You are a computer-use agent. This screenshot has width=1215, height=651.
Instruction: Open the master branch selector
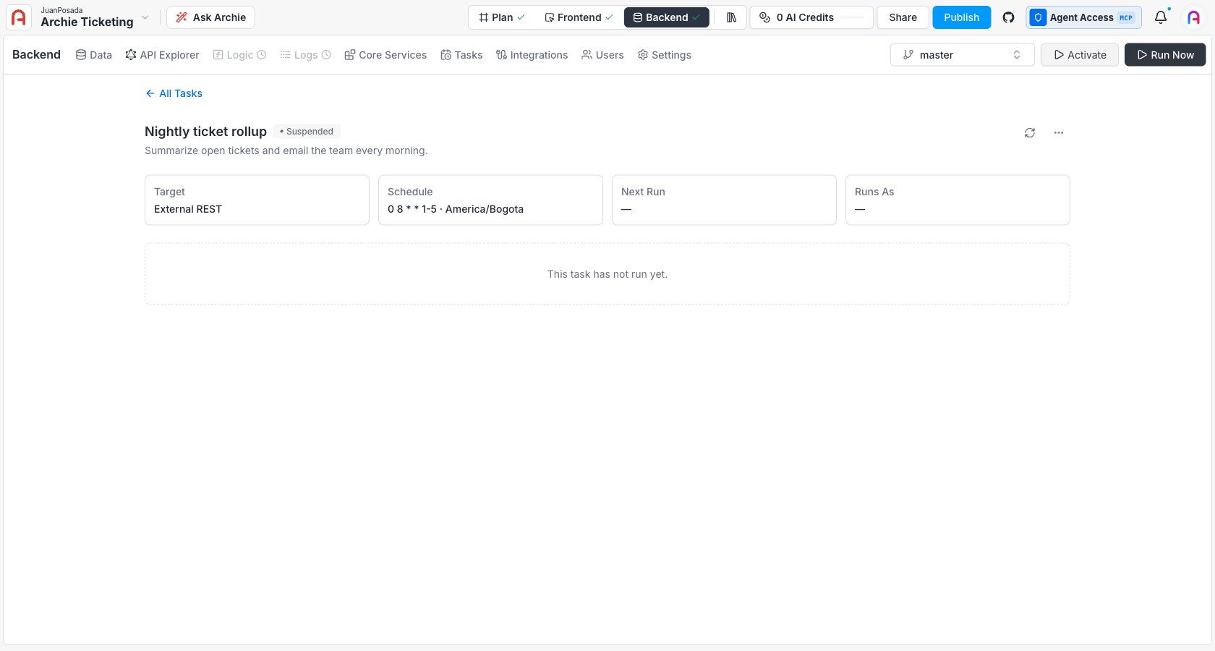[x=962, y=55]
